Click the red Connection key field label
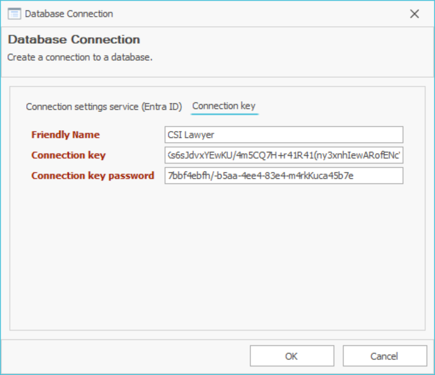The height and width of the screenshot is (375, 435). point(68,155)
